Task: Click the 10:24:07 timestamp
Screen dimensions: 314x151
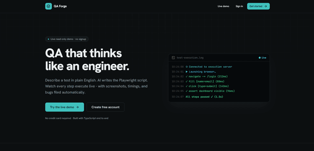Action: click(178, 97)
